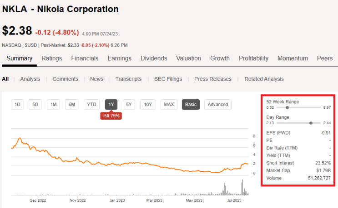The height and width of the screenshot is (208, 338).
Task: Click the 52 Week Range slider marker
Action: pos(287,107)
